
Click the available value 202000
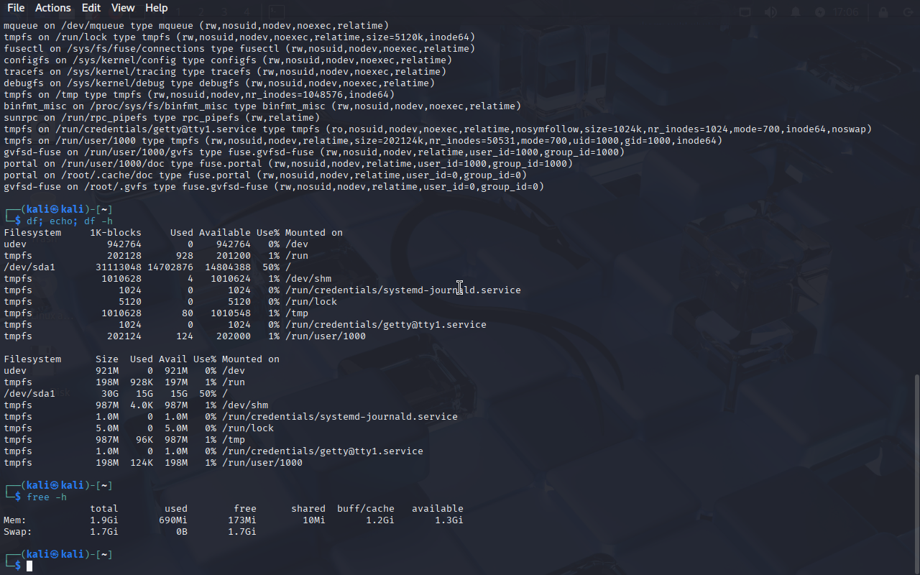click(234, 336)
